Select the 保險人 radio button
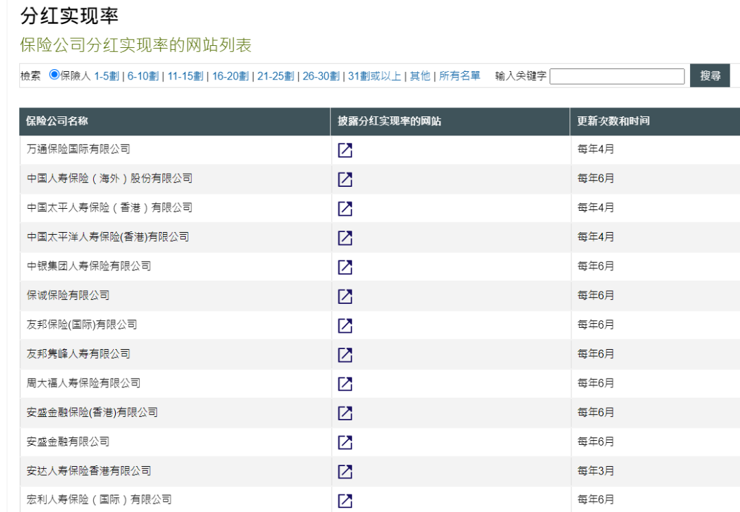The width and height of the screenshot is (740, 512). 54,75
